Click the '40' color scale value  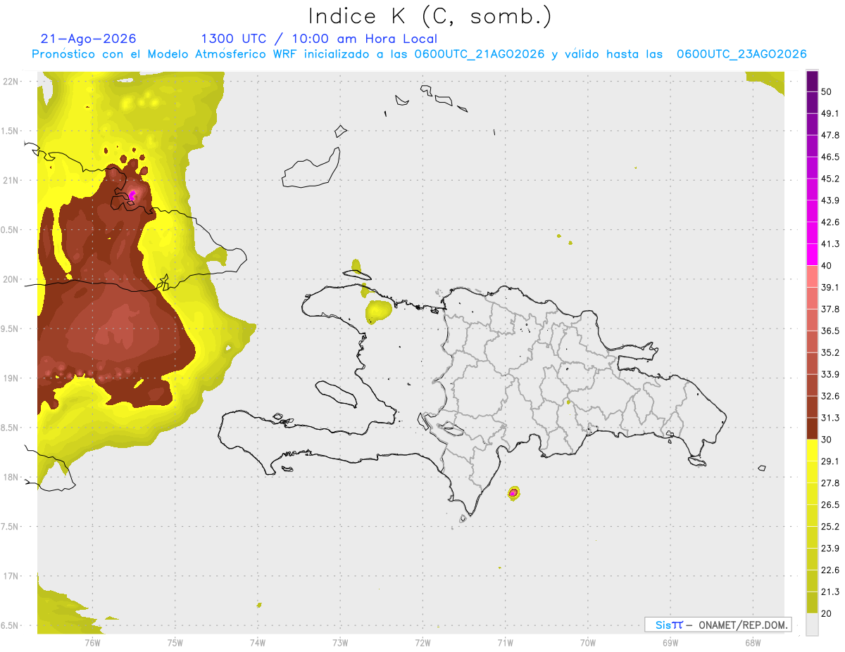827,266
